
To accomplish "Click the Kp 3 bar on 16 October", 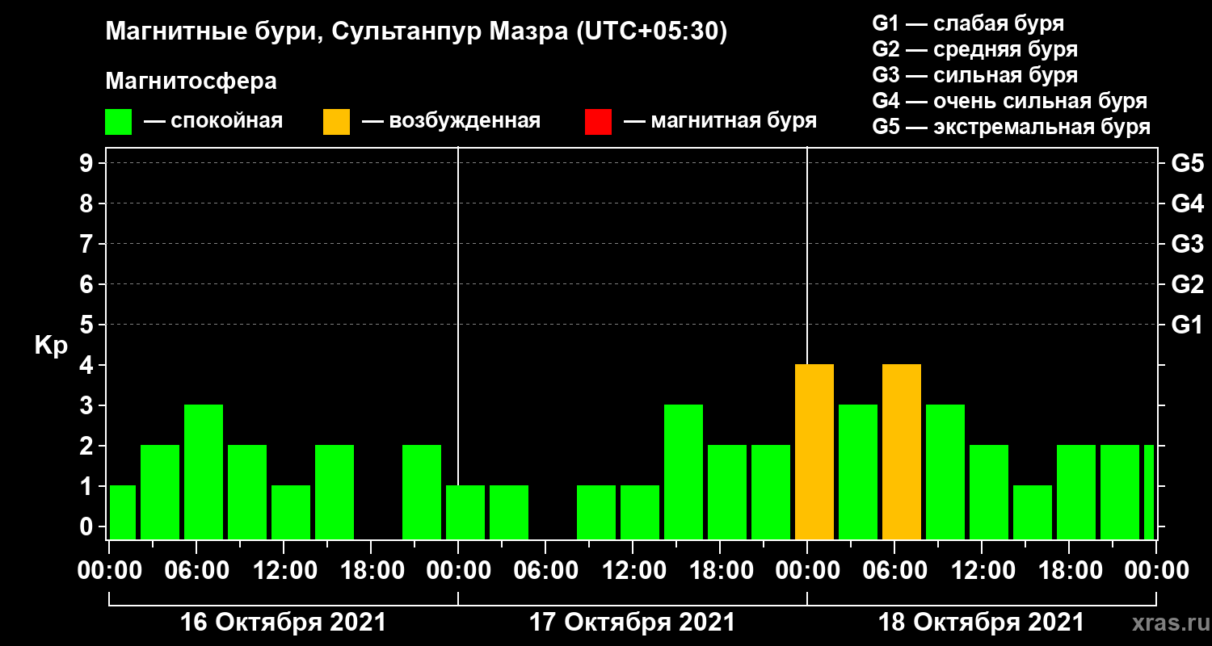I will [204, 472].
